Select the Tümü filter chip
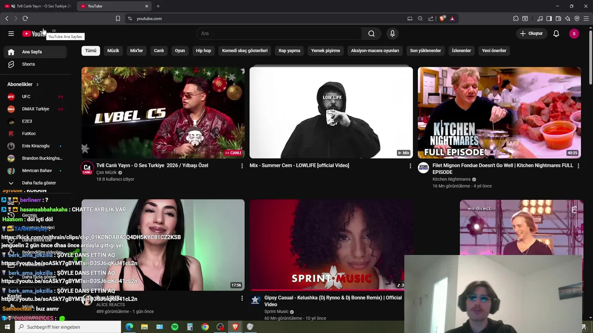 (x=91, y=50)
